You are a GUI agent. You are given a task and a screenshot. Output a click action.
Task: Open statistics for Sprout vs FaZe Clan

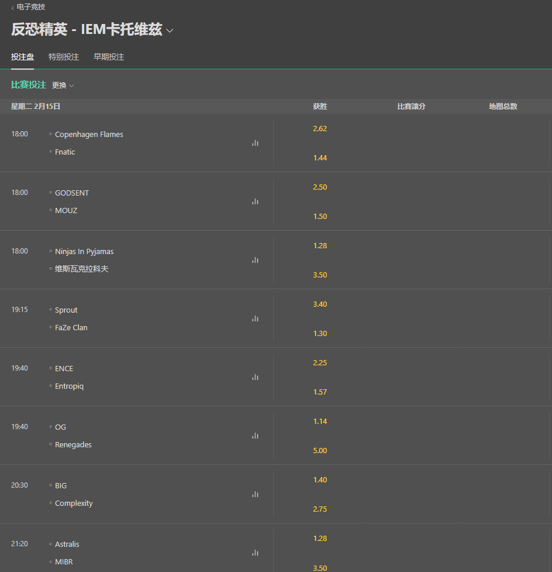pyautogui.click(x=255, y=318)
